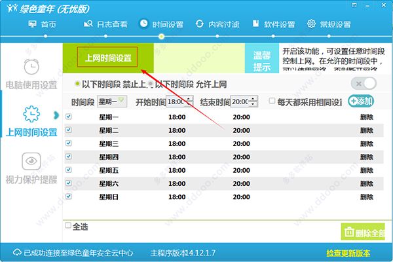The image size is (393, 262).
Task: Open the 常规设置 tab
Action: tap(329, 24)
